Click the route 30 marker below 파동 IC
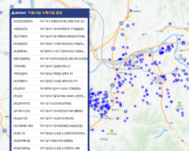The width and height of the screenshot is (189, 151). pyautogui.click(x=183, y=141)
